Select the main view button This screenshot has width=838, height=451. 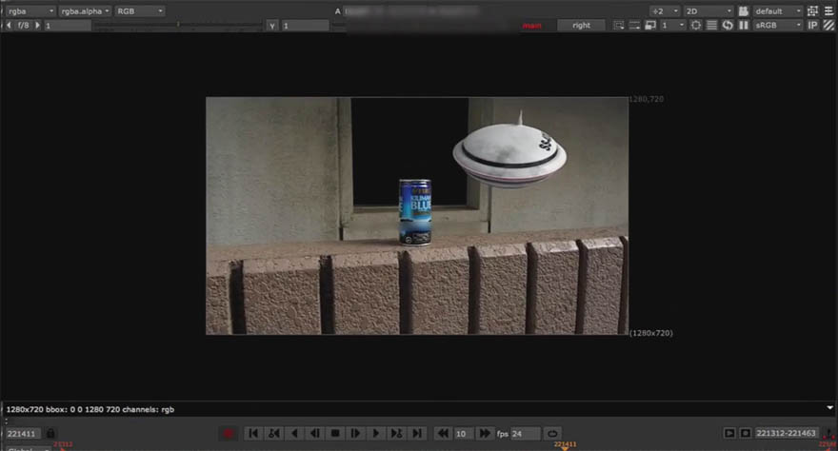pyautogui.click(x=531, y=25)
